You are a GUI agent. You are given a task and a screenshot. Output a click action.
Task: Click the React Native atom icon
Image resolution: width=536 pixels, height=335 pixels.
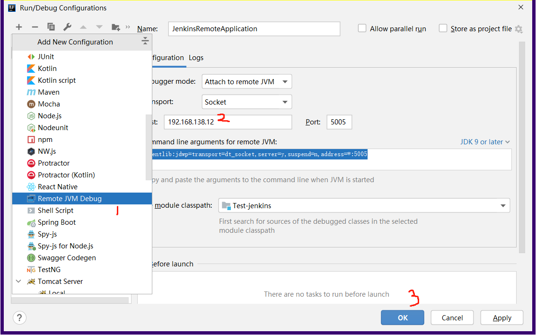(x=31, y=186)
